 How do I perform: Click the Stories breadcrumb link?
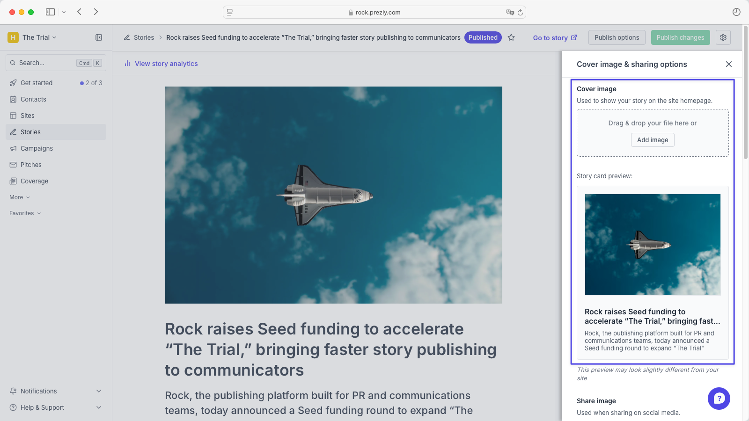coord(144,37)
